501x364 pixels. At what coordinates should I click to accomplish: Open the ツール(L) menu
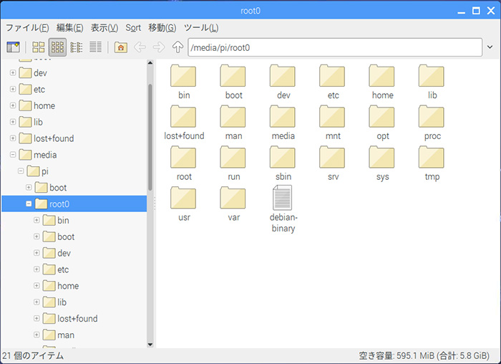pos(201,28)
